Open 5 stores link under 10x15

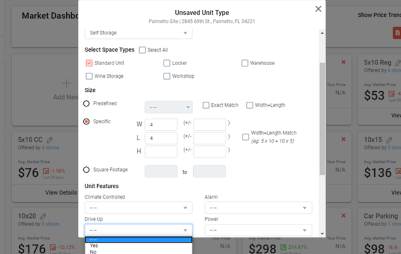tap(395, 148)
